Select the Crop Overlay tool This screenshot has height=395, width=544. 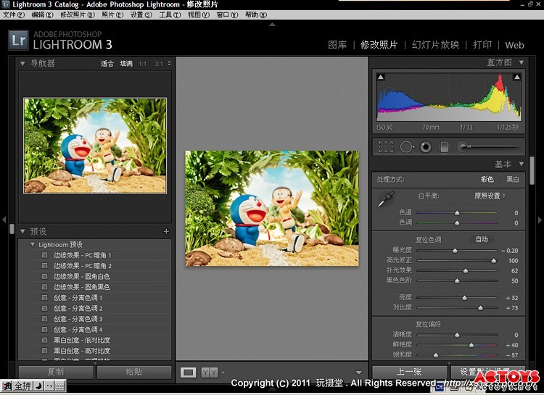(386, 147)
